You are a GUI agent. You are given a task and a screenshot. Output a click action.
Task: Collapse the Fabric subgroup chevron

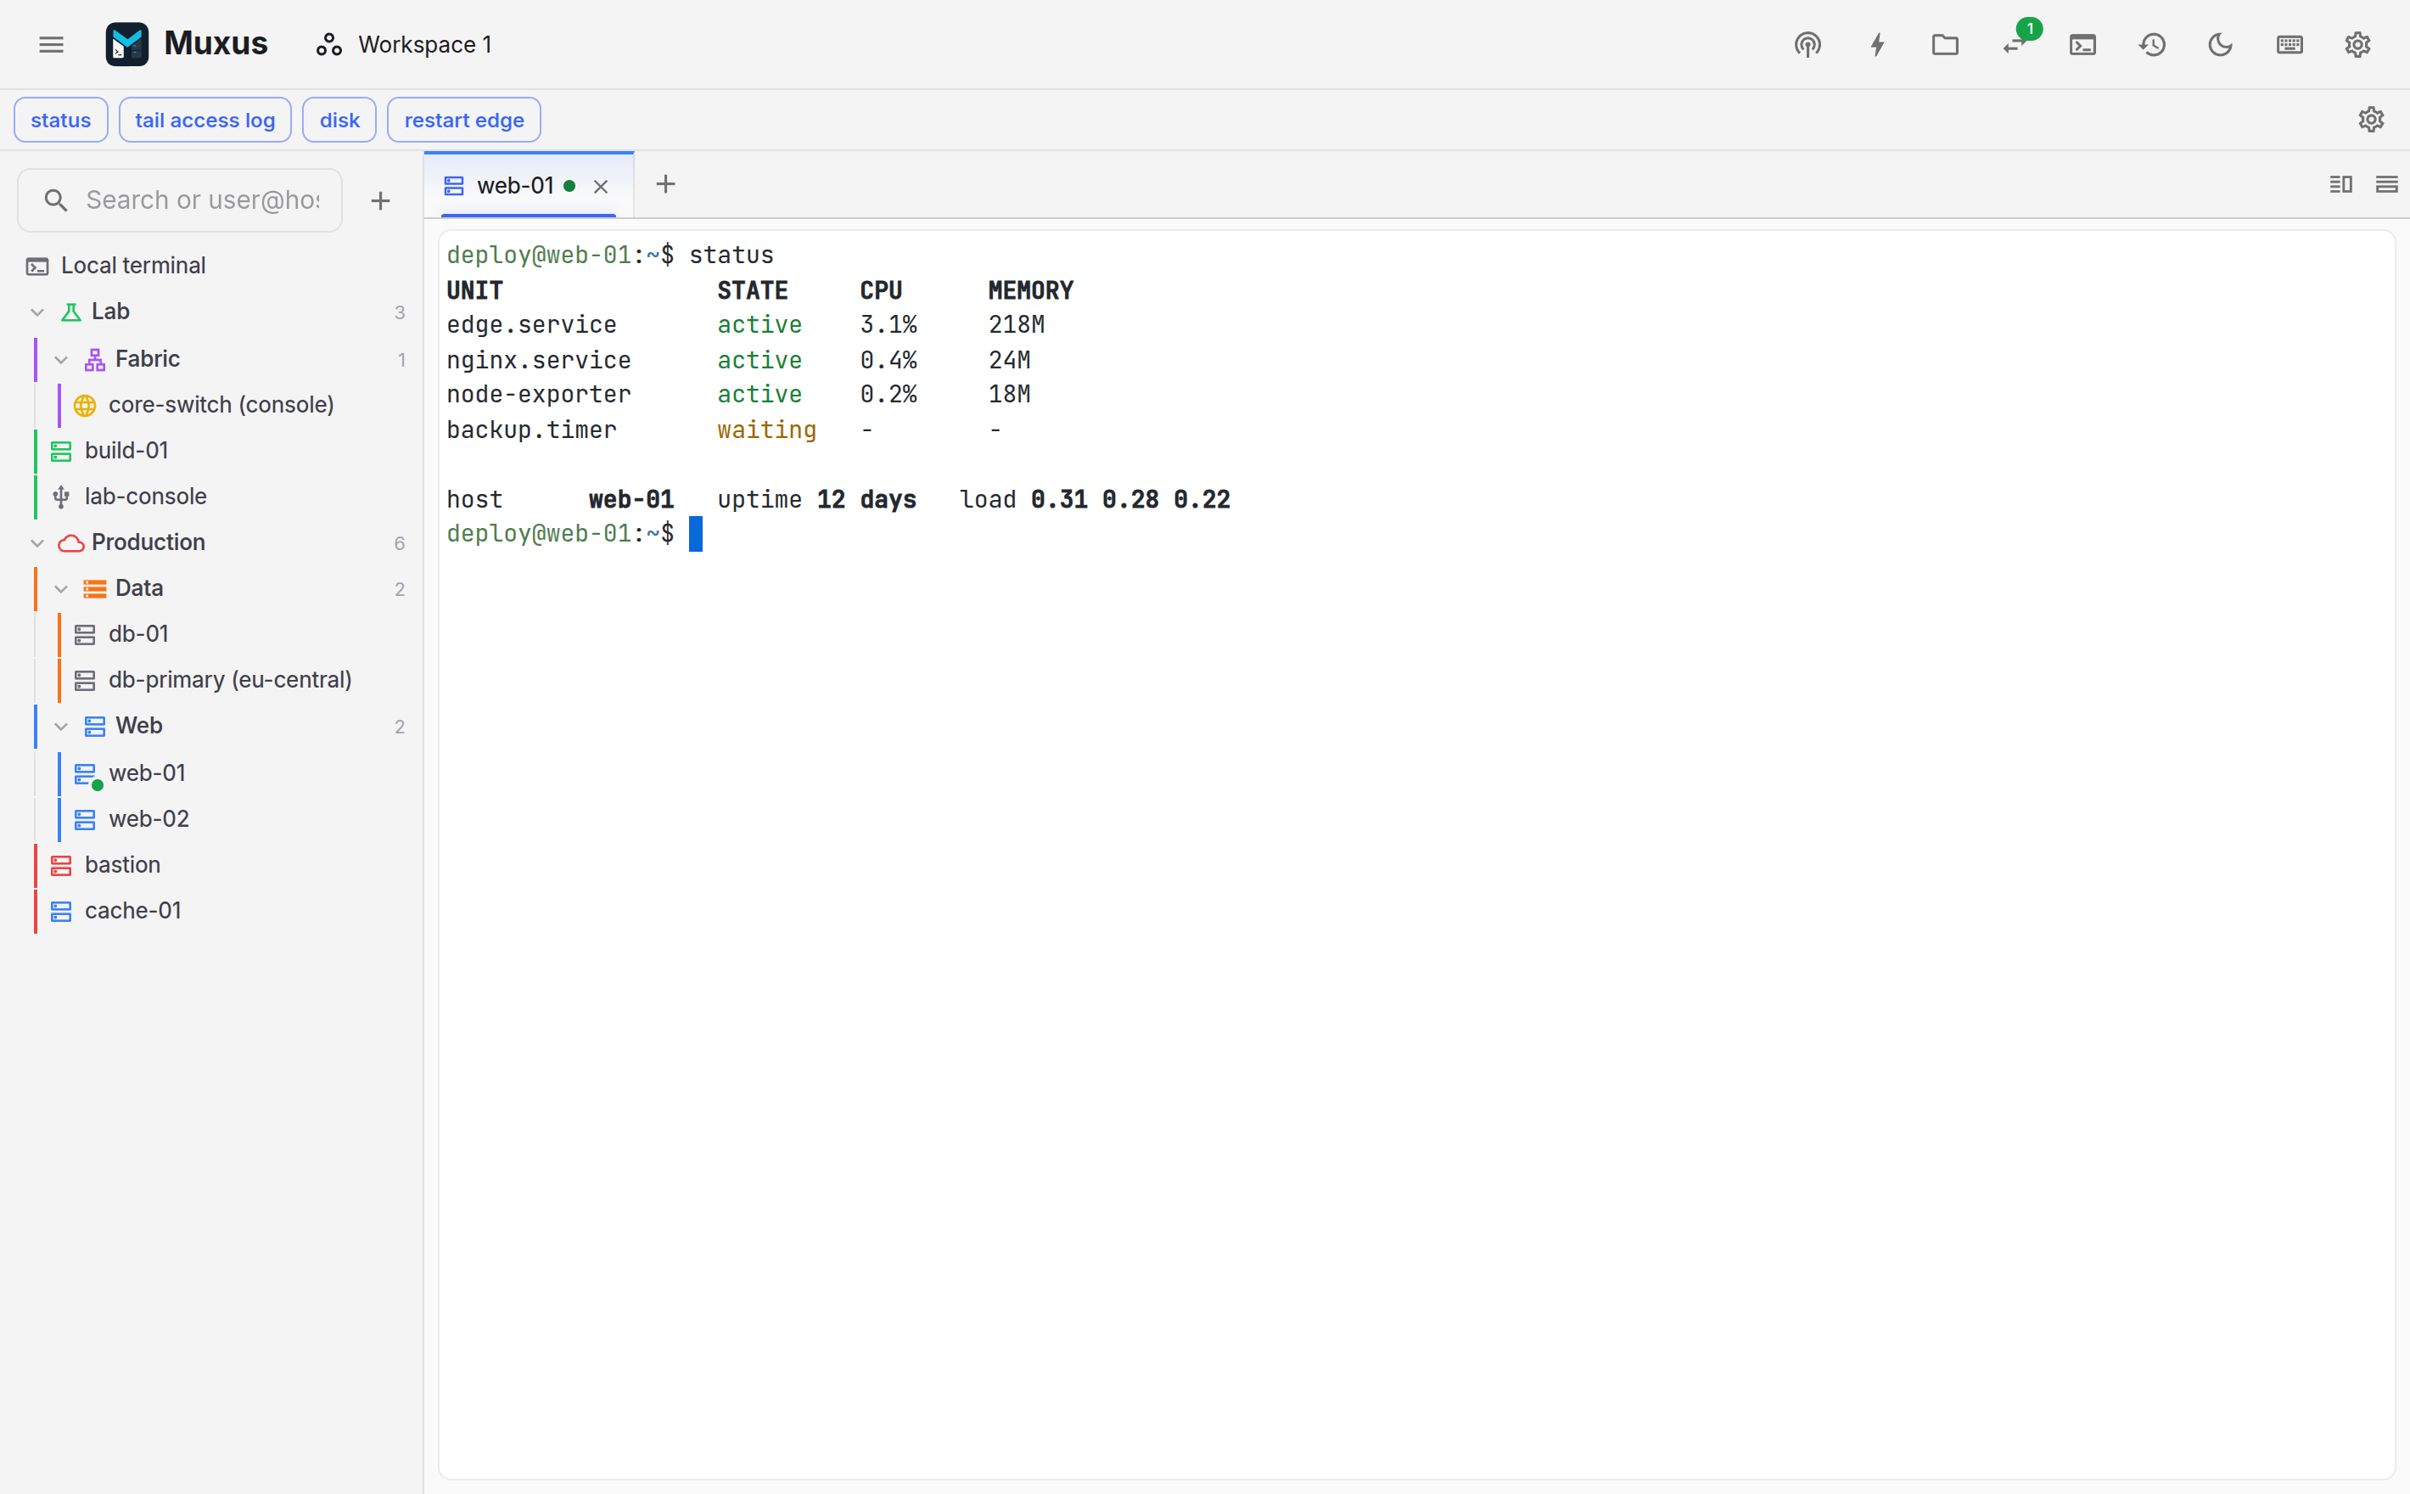pos(61,360)
